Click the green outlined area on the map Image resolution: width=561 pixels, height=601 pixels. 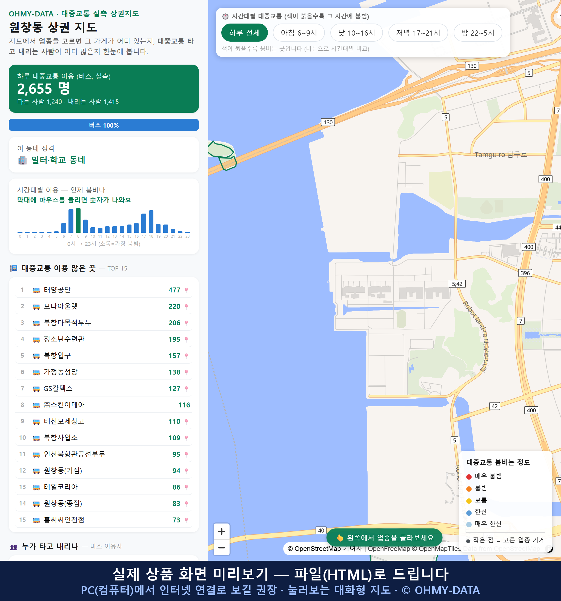tap(222, 156)
